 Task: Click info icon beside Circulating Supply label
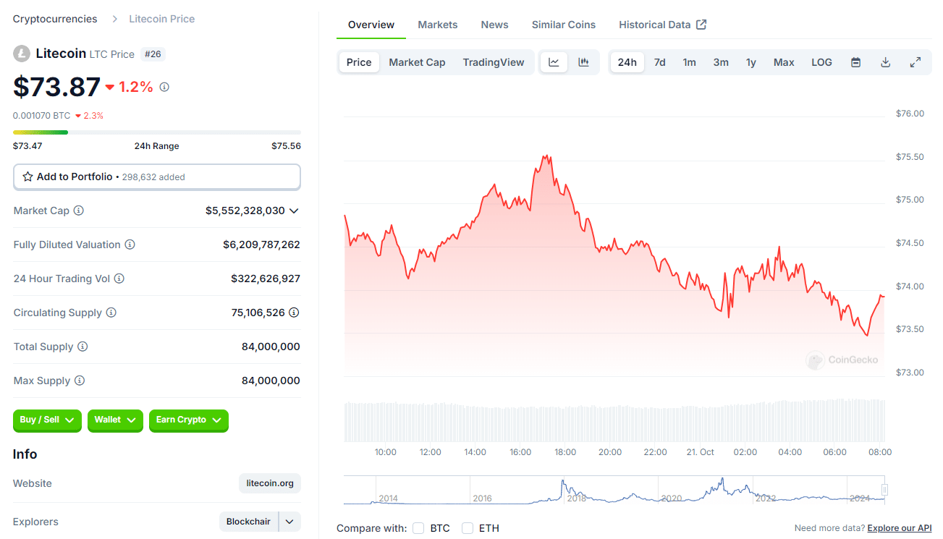111,313
